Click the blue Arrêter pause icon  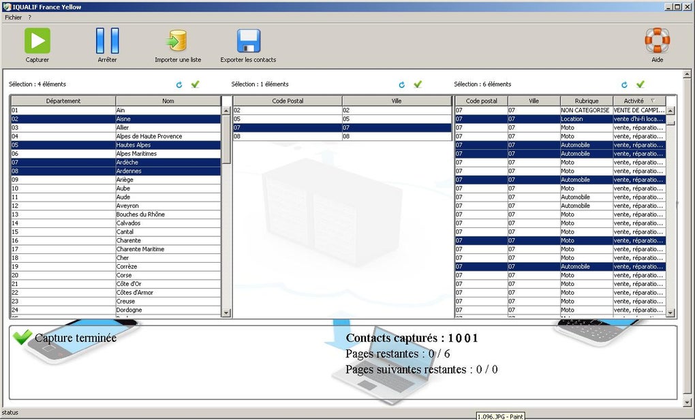click(107, 41)
